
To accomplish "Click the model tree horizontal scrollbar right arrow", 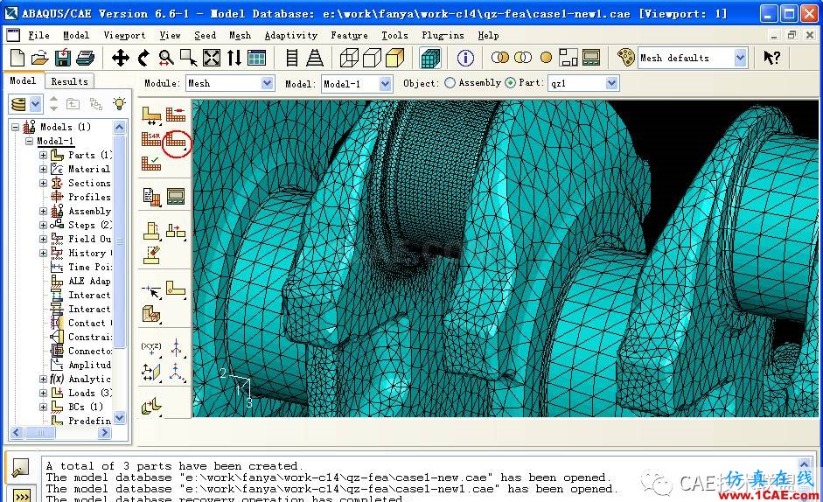I will 104,433.
